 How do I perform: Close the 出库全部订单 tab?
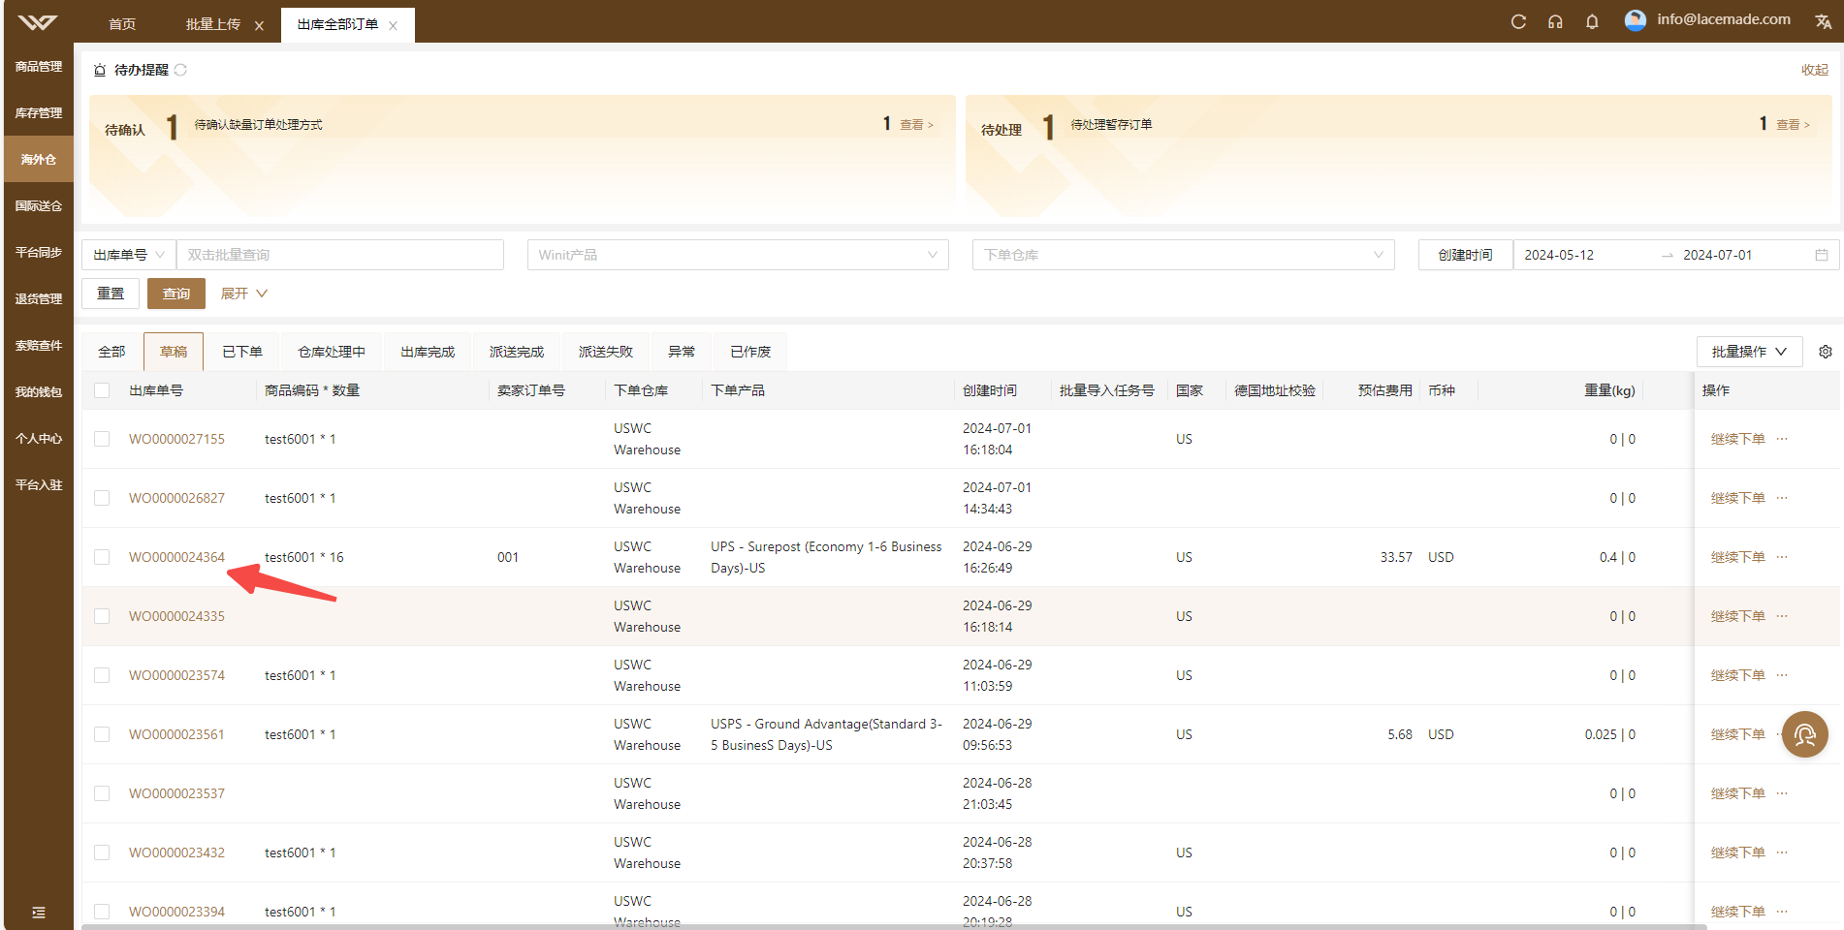(x=393, y=26)
